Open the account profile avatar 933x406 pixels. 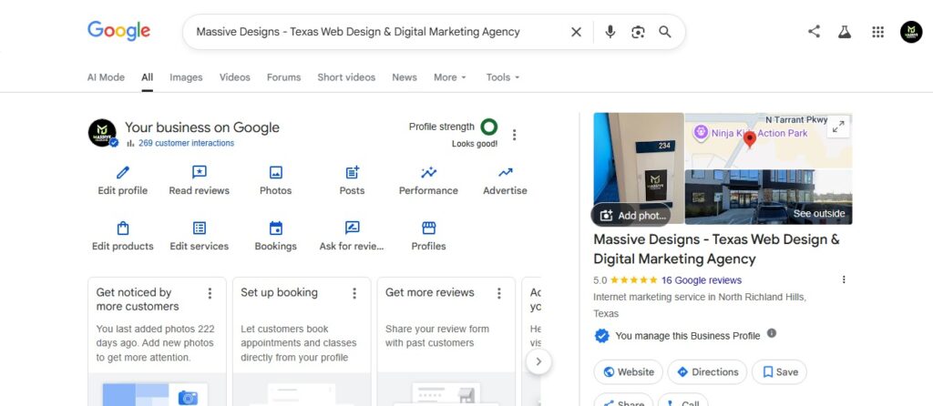pyautogui.click(x=911, y=32)
